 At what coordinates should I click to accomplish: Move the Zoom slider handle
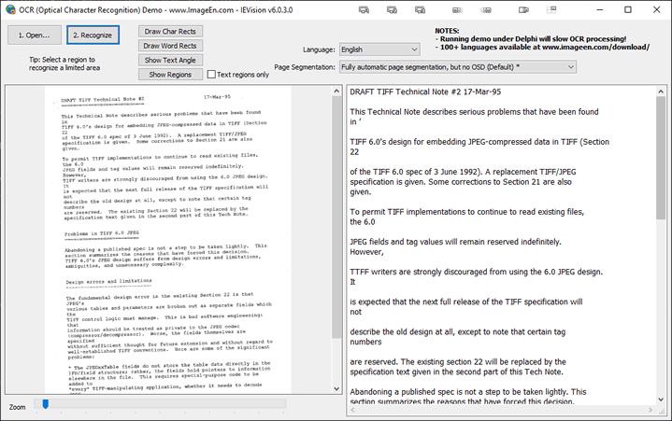46,403
